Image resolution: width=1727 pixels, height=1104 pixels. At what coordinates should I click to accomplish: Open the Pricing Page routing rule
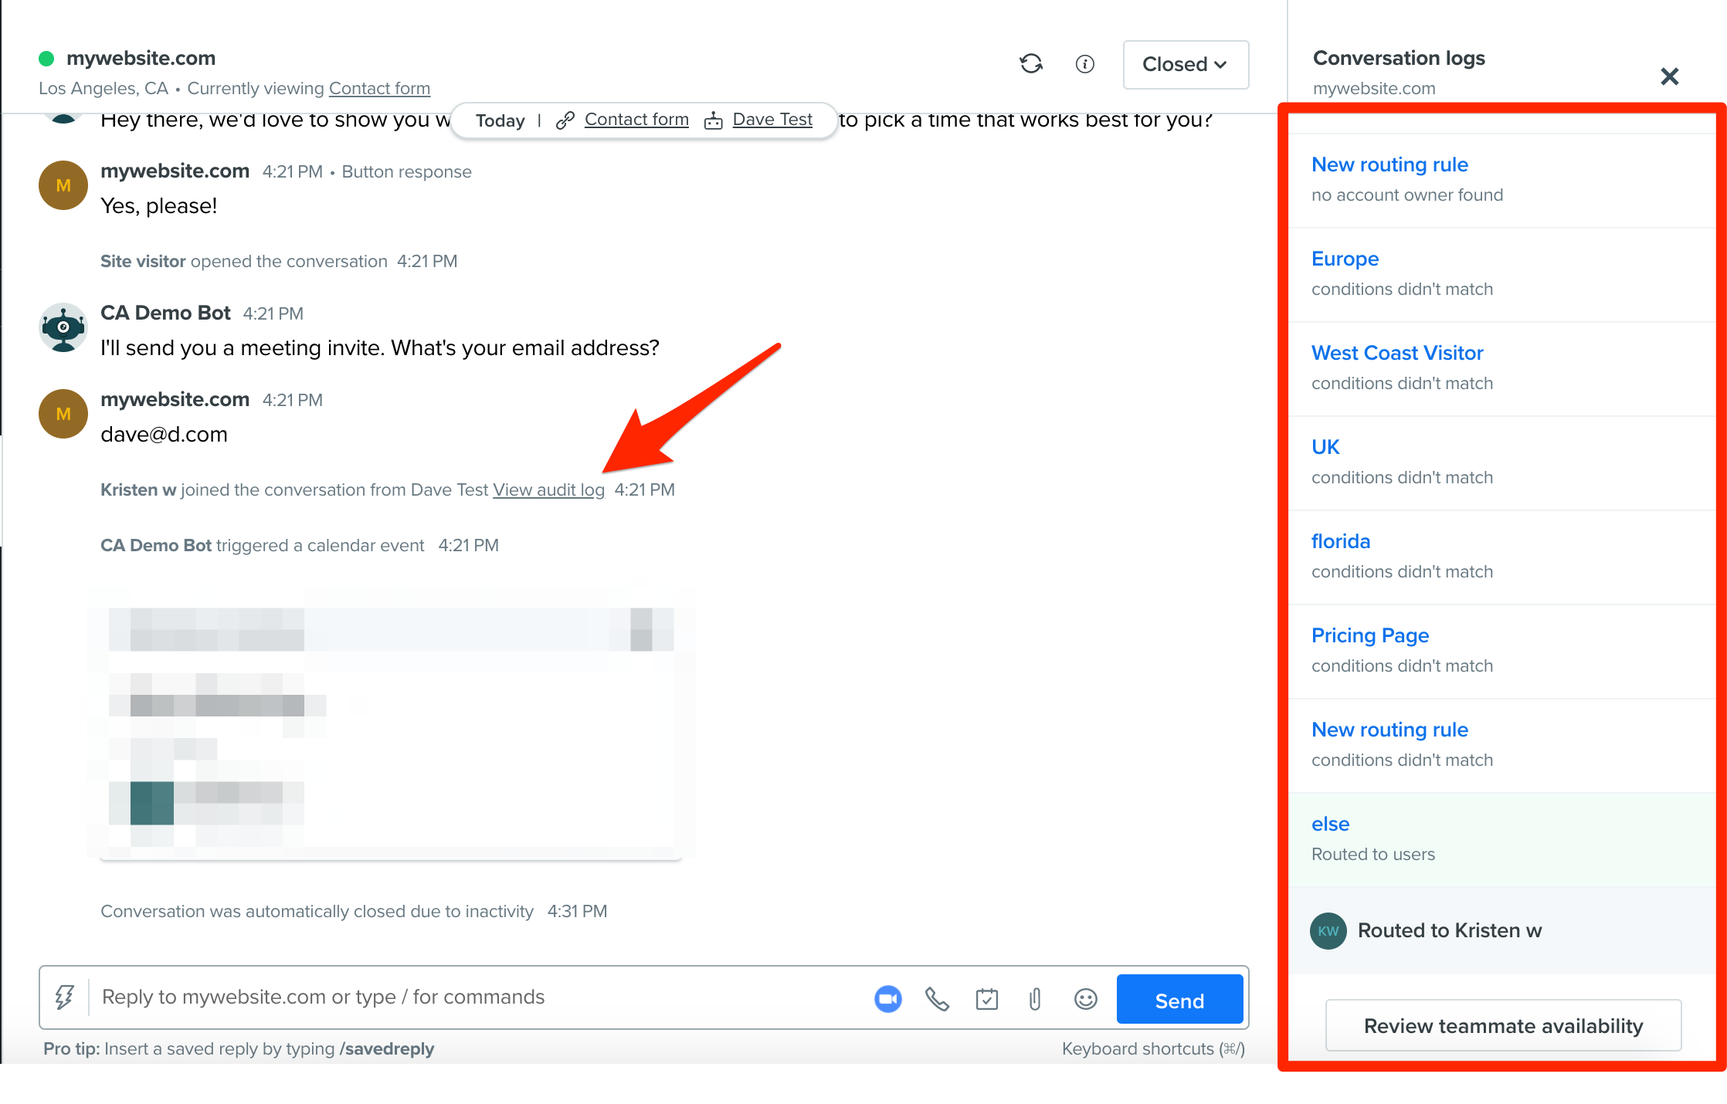1370,635
